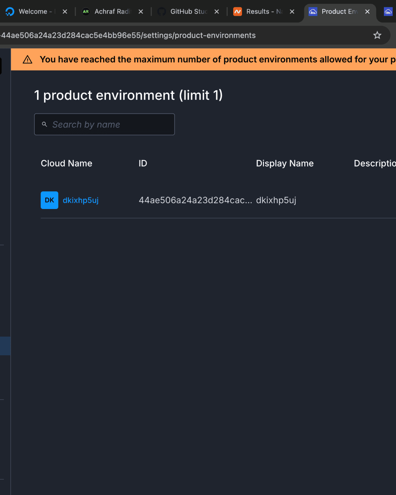The height and width of the screenshot is (495, 396).
Task: Open the partially visible rightmost Cloudinary tab
Action: point(388,12)
